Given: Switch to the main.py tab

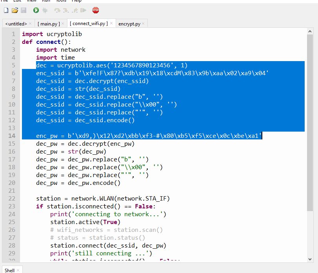Looking at the screenshot, I should pos(49,24).
